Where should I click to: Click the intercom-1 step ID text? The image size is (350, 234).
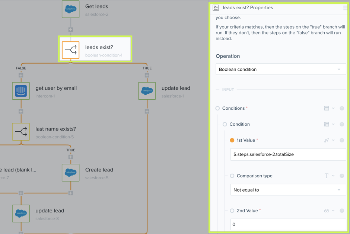45,96
